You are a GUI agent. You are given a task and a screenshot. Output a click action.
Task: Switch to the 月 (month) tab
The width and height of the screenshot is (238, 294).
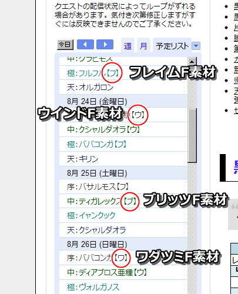pyautogui.click(x=143, y=46)
